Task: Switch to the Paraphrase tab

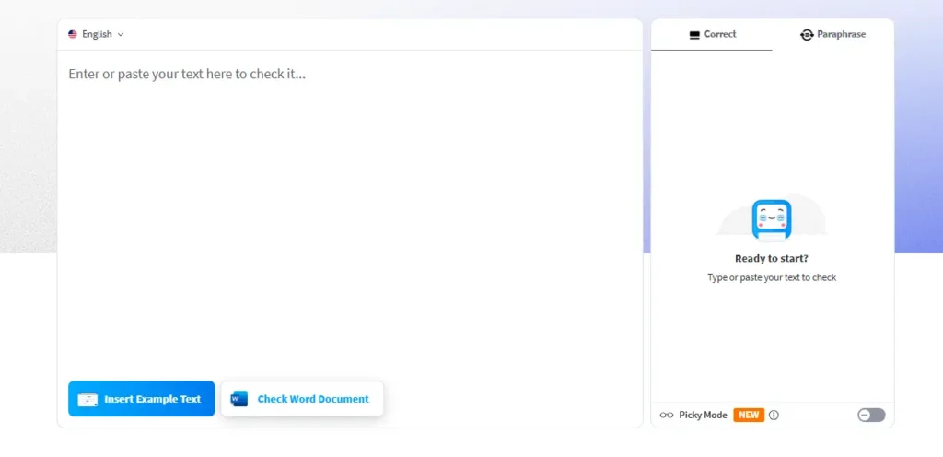Action: (832, 34)
